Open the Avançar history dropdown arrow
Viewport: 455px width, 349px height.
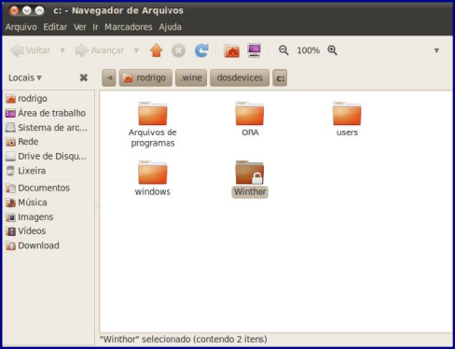(x=136, y=50)
